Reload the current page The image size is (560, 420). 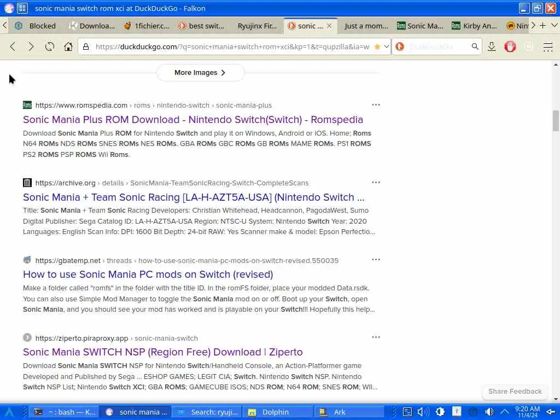(x=50, y=46)
